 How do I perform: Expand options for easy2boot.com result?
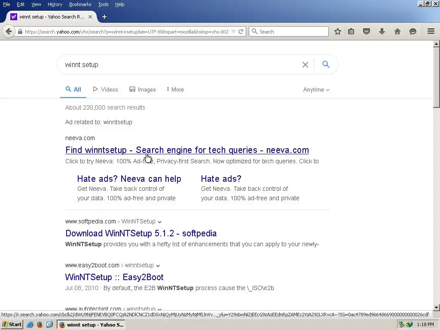(158, 266)
